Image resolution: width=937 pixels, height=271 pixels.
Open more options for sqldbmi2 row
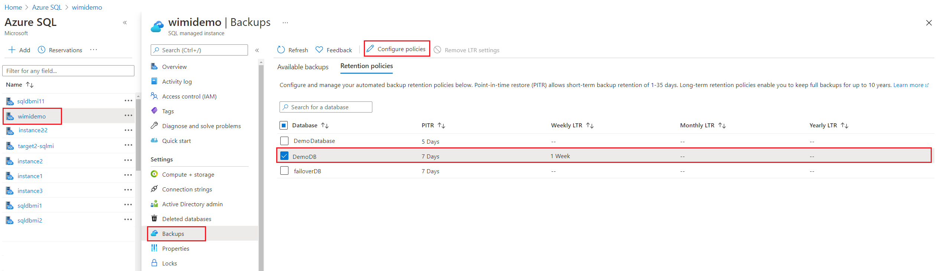coord(128,220)
